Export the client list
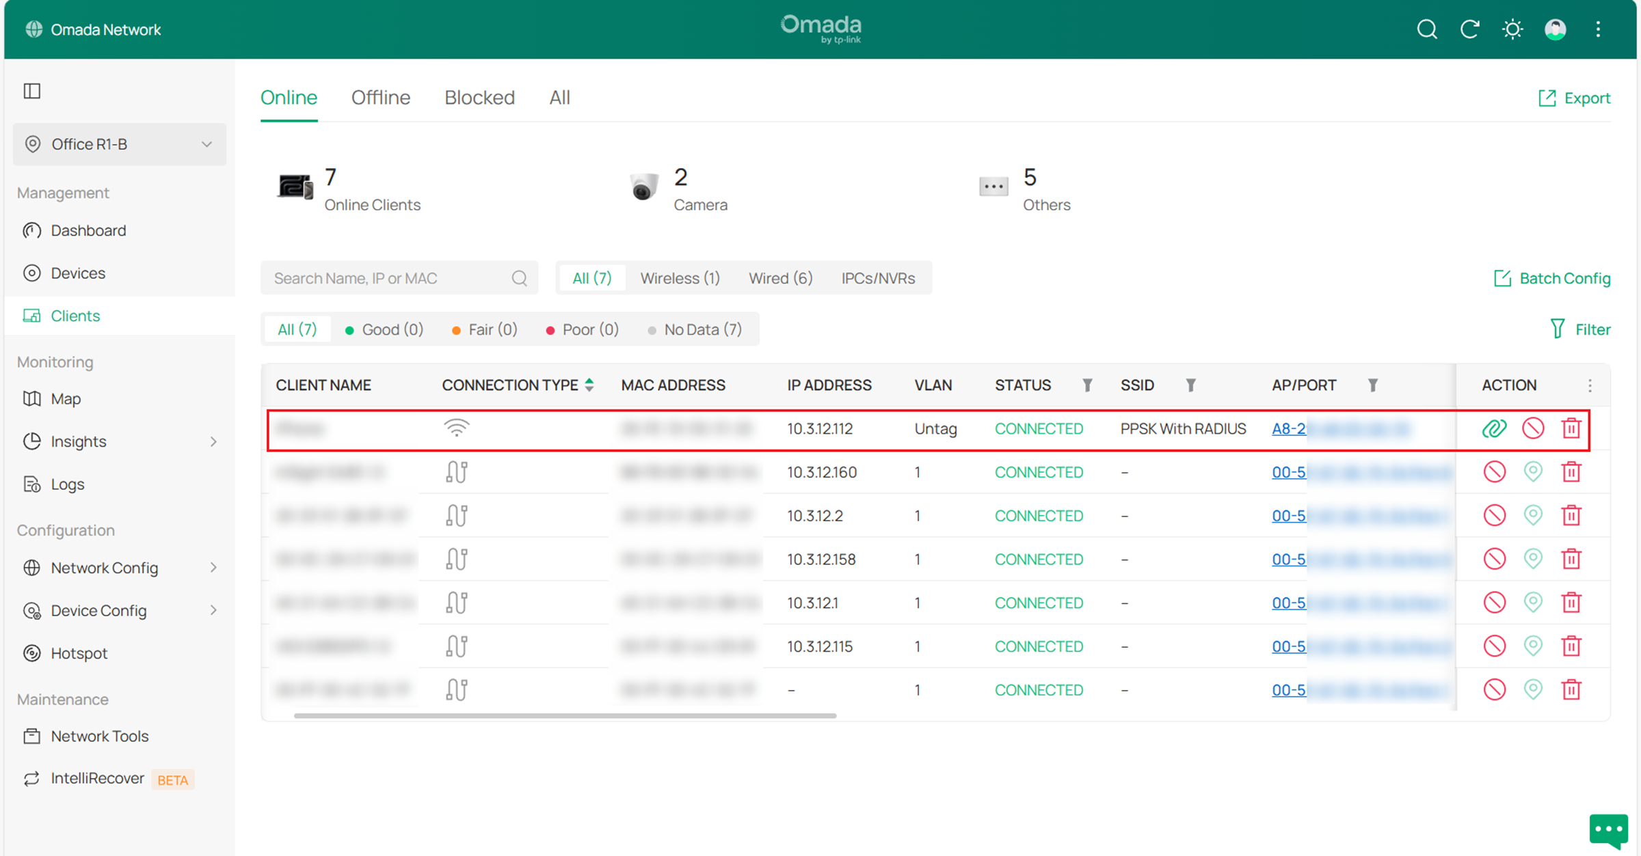 [1573, 98]
